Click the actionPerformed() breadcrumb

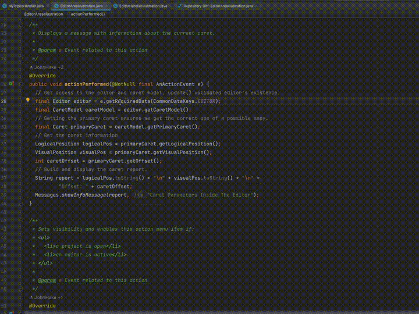[88, 14]
